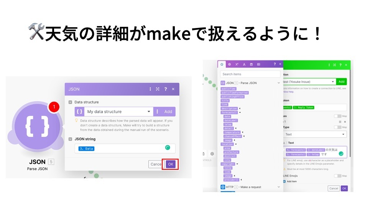Open the LINE dialog kebab menu

click(x=329, y=65)
